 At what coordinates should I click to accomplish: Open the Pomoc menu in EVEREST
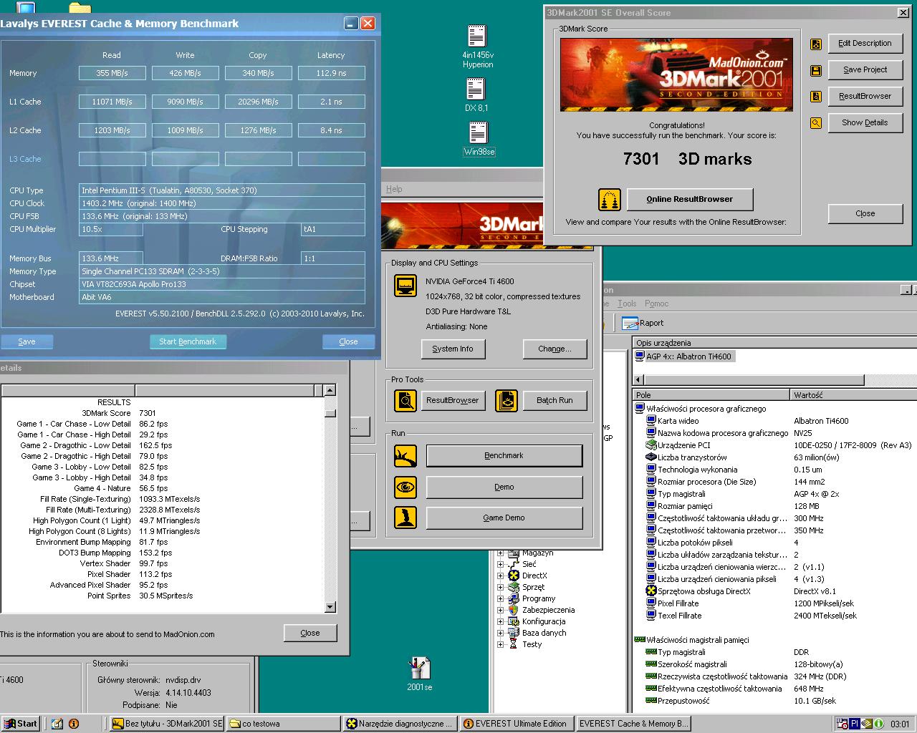click(x=656, y=304)
